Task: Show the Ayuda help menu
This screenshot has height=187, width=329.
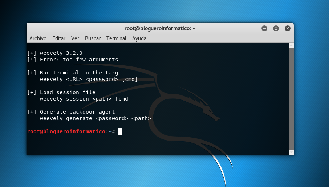Action: pyautogui.click(x=139, y=38)
